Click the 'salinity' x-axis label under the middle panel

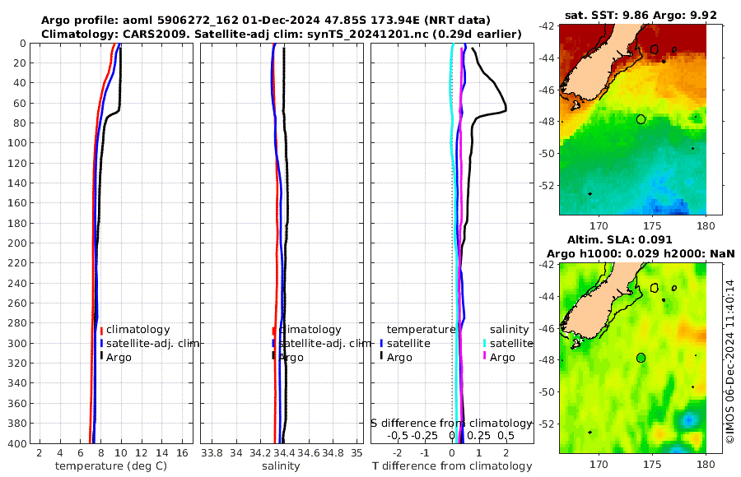280,466
